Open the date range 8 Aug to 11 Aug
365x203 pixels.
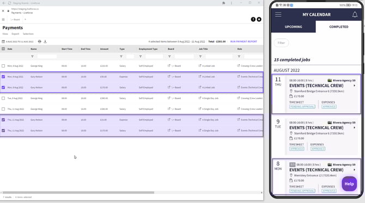click(20, 41)
